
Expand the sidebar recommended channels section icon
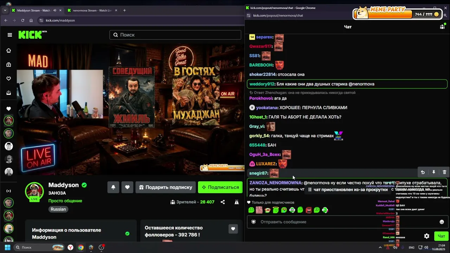click(9, 191)
